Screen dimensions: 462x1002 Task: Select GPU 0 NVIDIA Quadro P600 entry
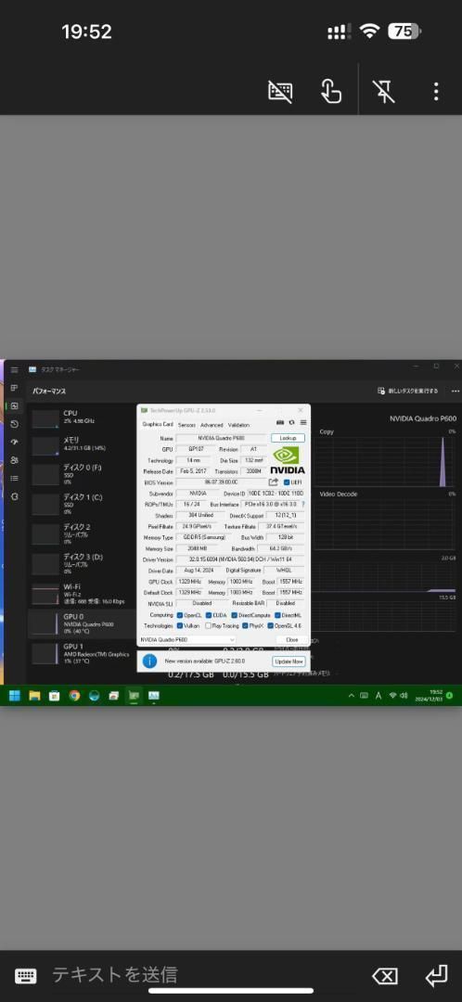82,623
